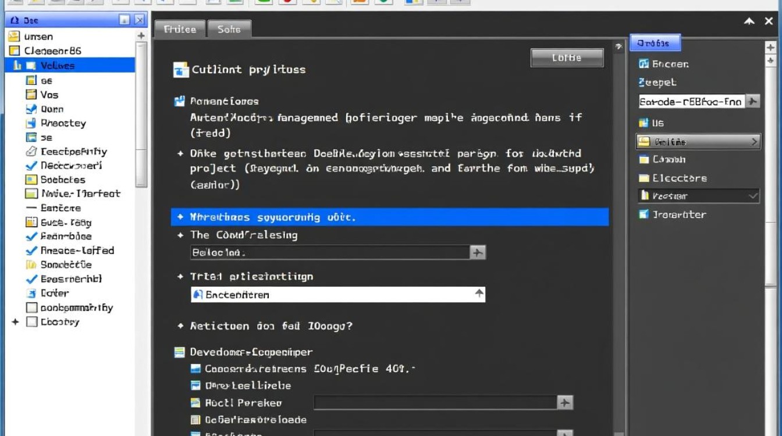Screen dimensions: 782x436
Task: Select the highlighted Mhreithres soyuorunig row
Action: [x=390, y=217]
